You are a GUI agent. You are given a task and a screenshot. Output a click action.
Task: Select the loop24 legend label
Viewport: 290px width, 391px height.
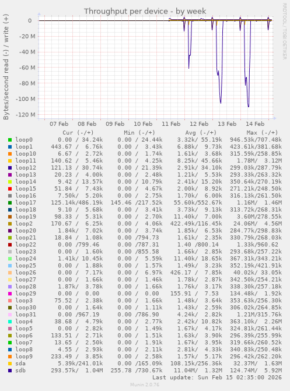point(26,259)
